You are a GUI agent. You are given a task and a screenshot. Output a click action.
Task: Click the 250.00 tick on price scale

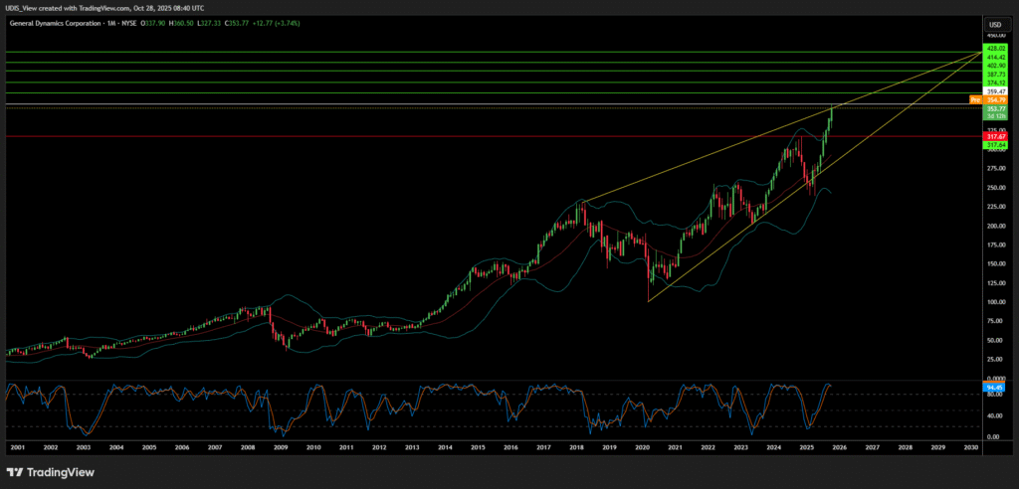coord(995,187)
